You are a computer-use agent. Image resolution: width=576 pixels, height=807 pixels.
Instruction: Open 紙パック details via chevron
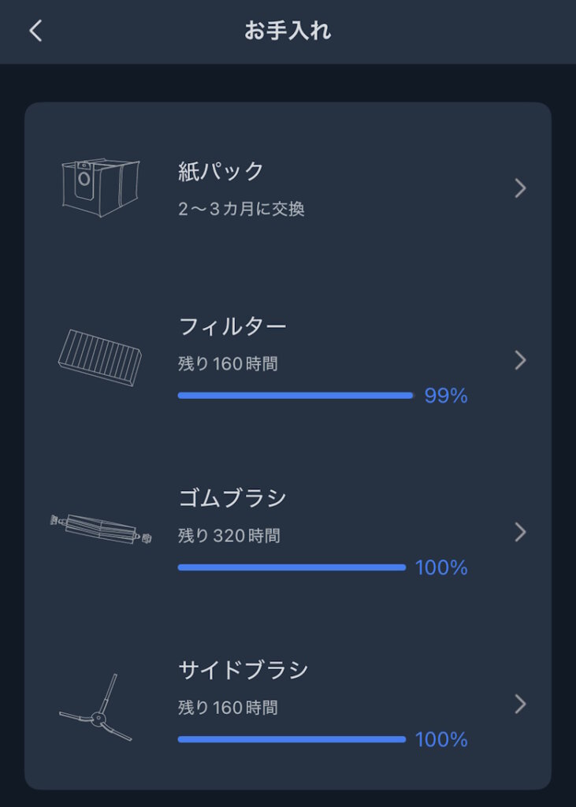[519, 188]
